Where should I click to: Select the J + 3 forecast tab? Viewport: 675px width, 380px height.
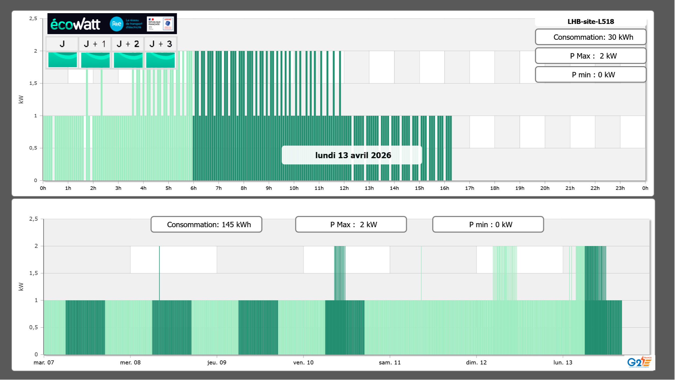[160, 44]
